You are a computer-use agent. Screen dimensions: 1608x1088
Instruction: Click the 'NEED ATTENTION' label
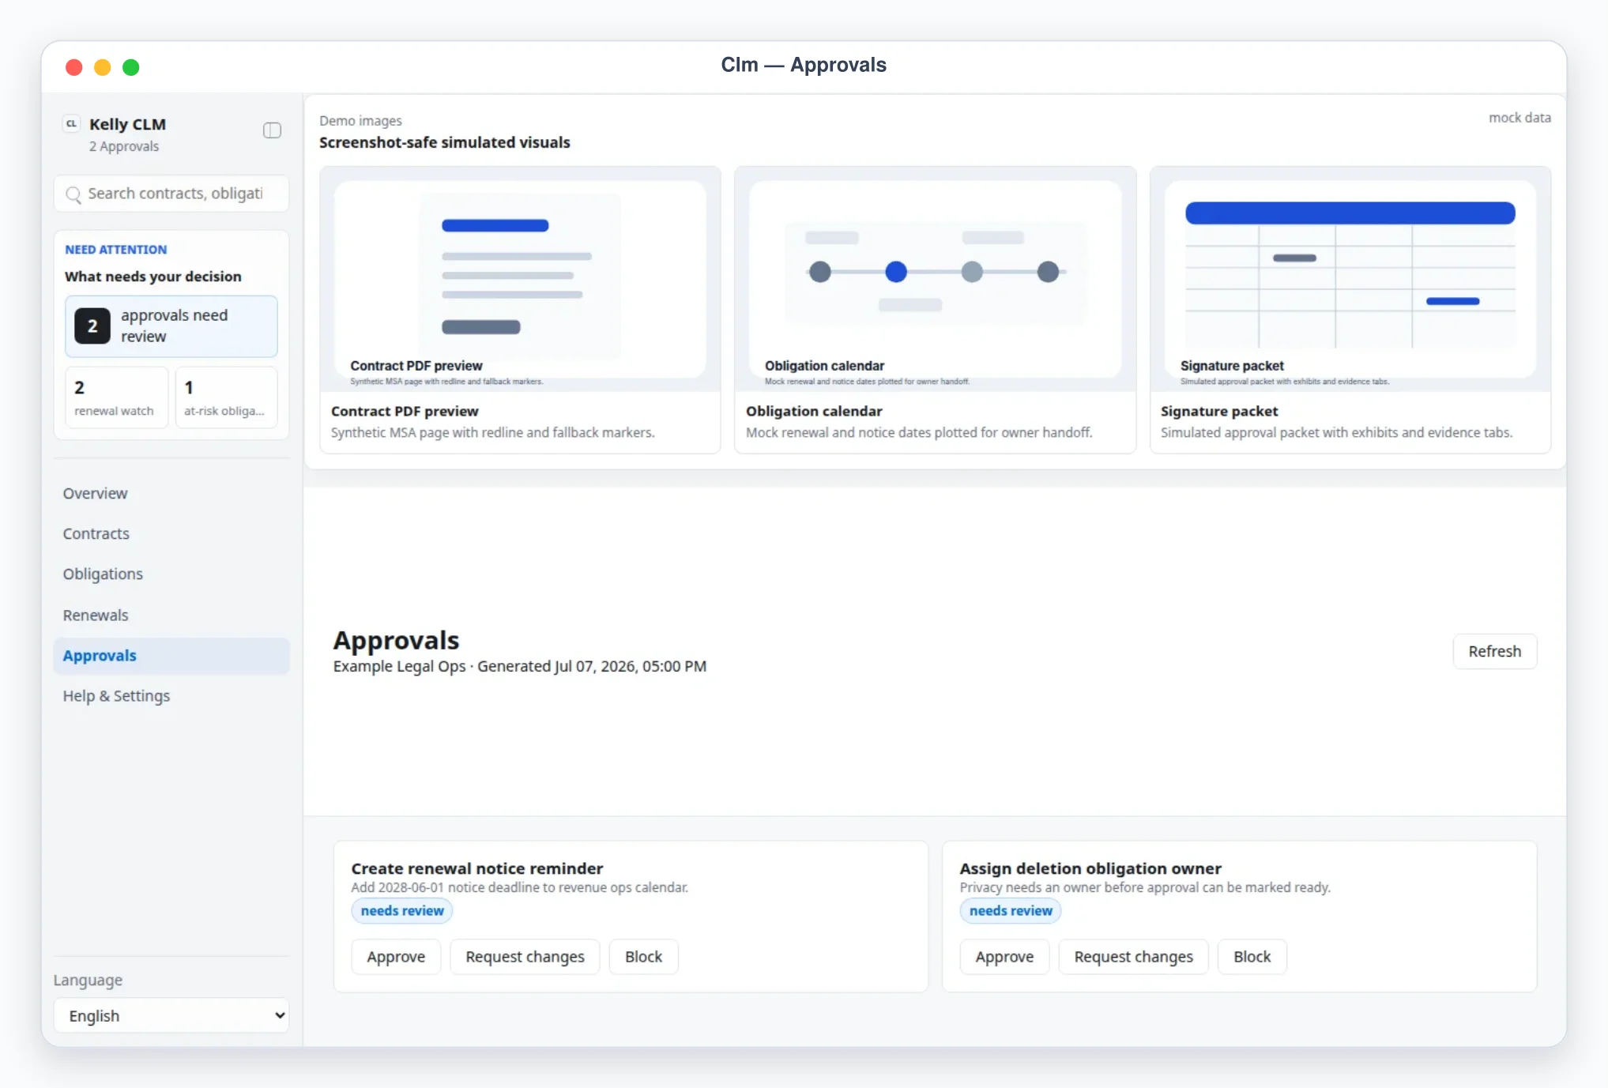[116, 250]
